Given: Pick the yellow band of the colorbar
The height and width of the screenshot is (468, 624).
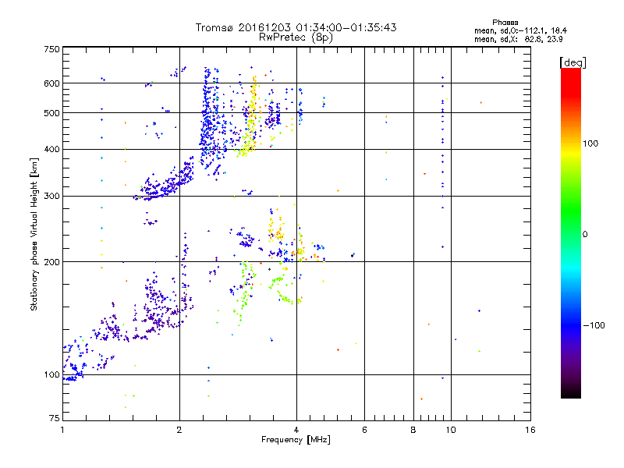Looking at the screenshot, I should click(x=571, y=153).
